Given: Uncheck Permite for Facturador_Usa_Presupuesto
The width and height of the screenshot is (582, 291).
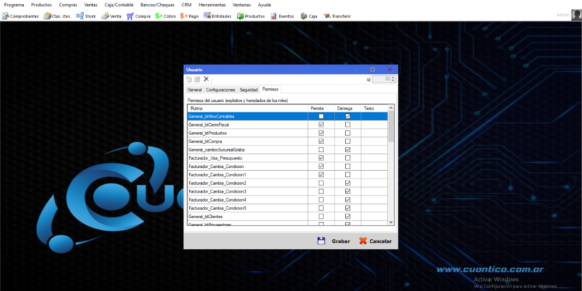Looking at the screenshot, I should click(x=321, y=158).
